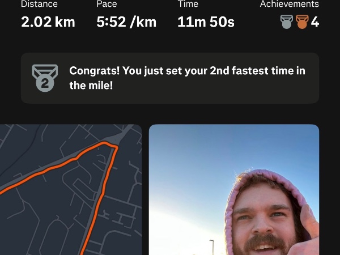Click the Pace label
The height and width of the screenshot is (255, 340).
107,4
